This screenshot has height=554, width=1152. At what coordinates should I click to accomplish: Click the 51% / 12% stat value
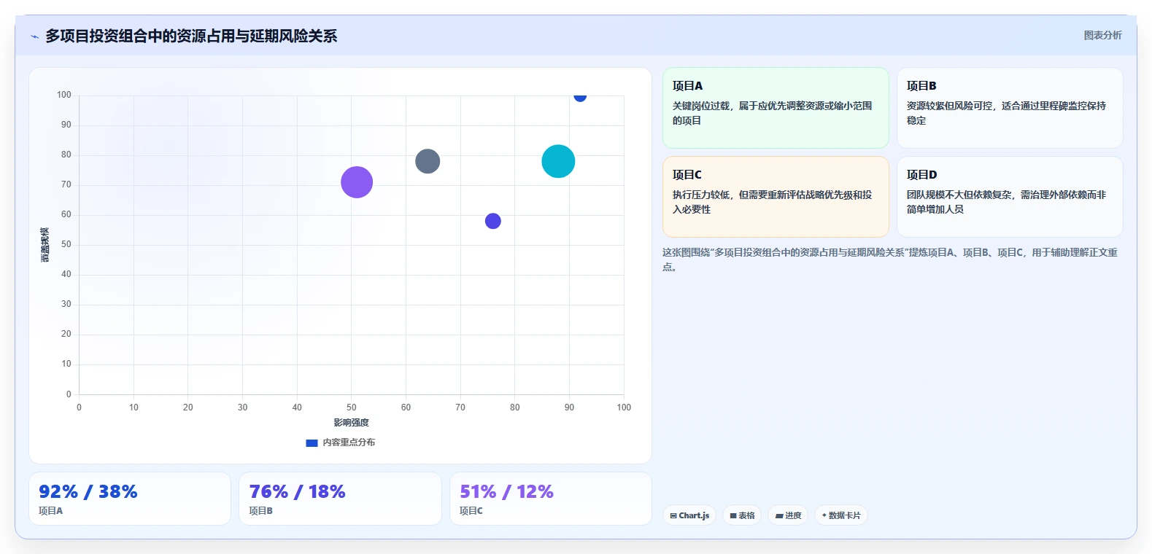tap(506, 492)
